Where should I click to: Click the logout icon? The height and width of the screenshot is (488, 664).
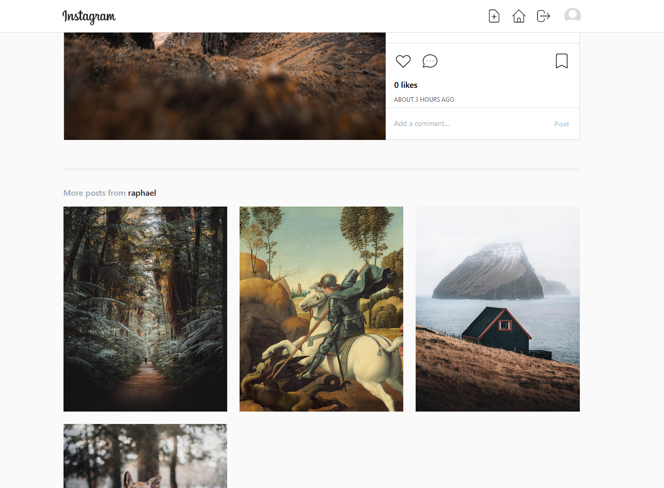pyautogui.click(x=543, y=16)
